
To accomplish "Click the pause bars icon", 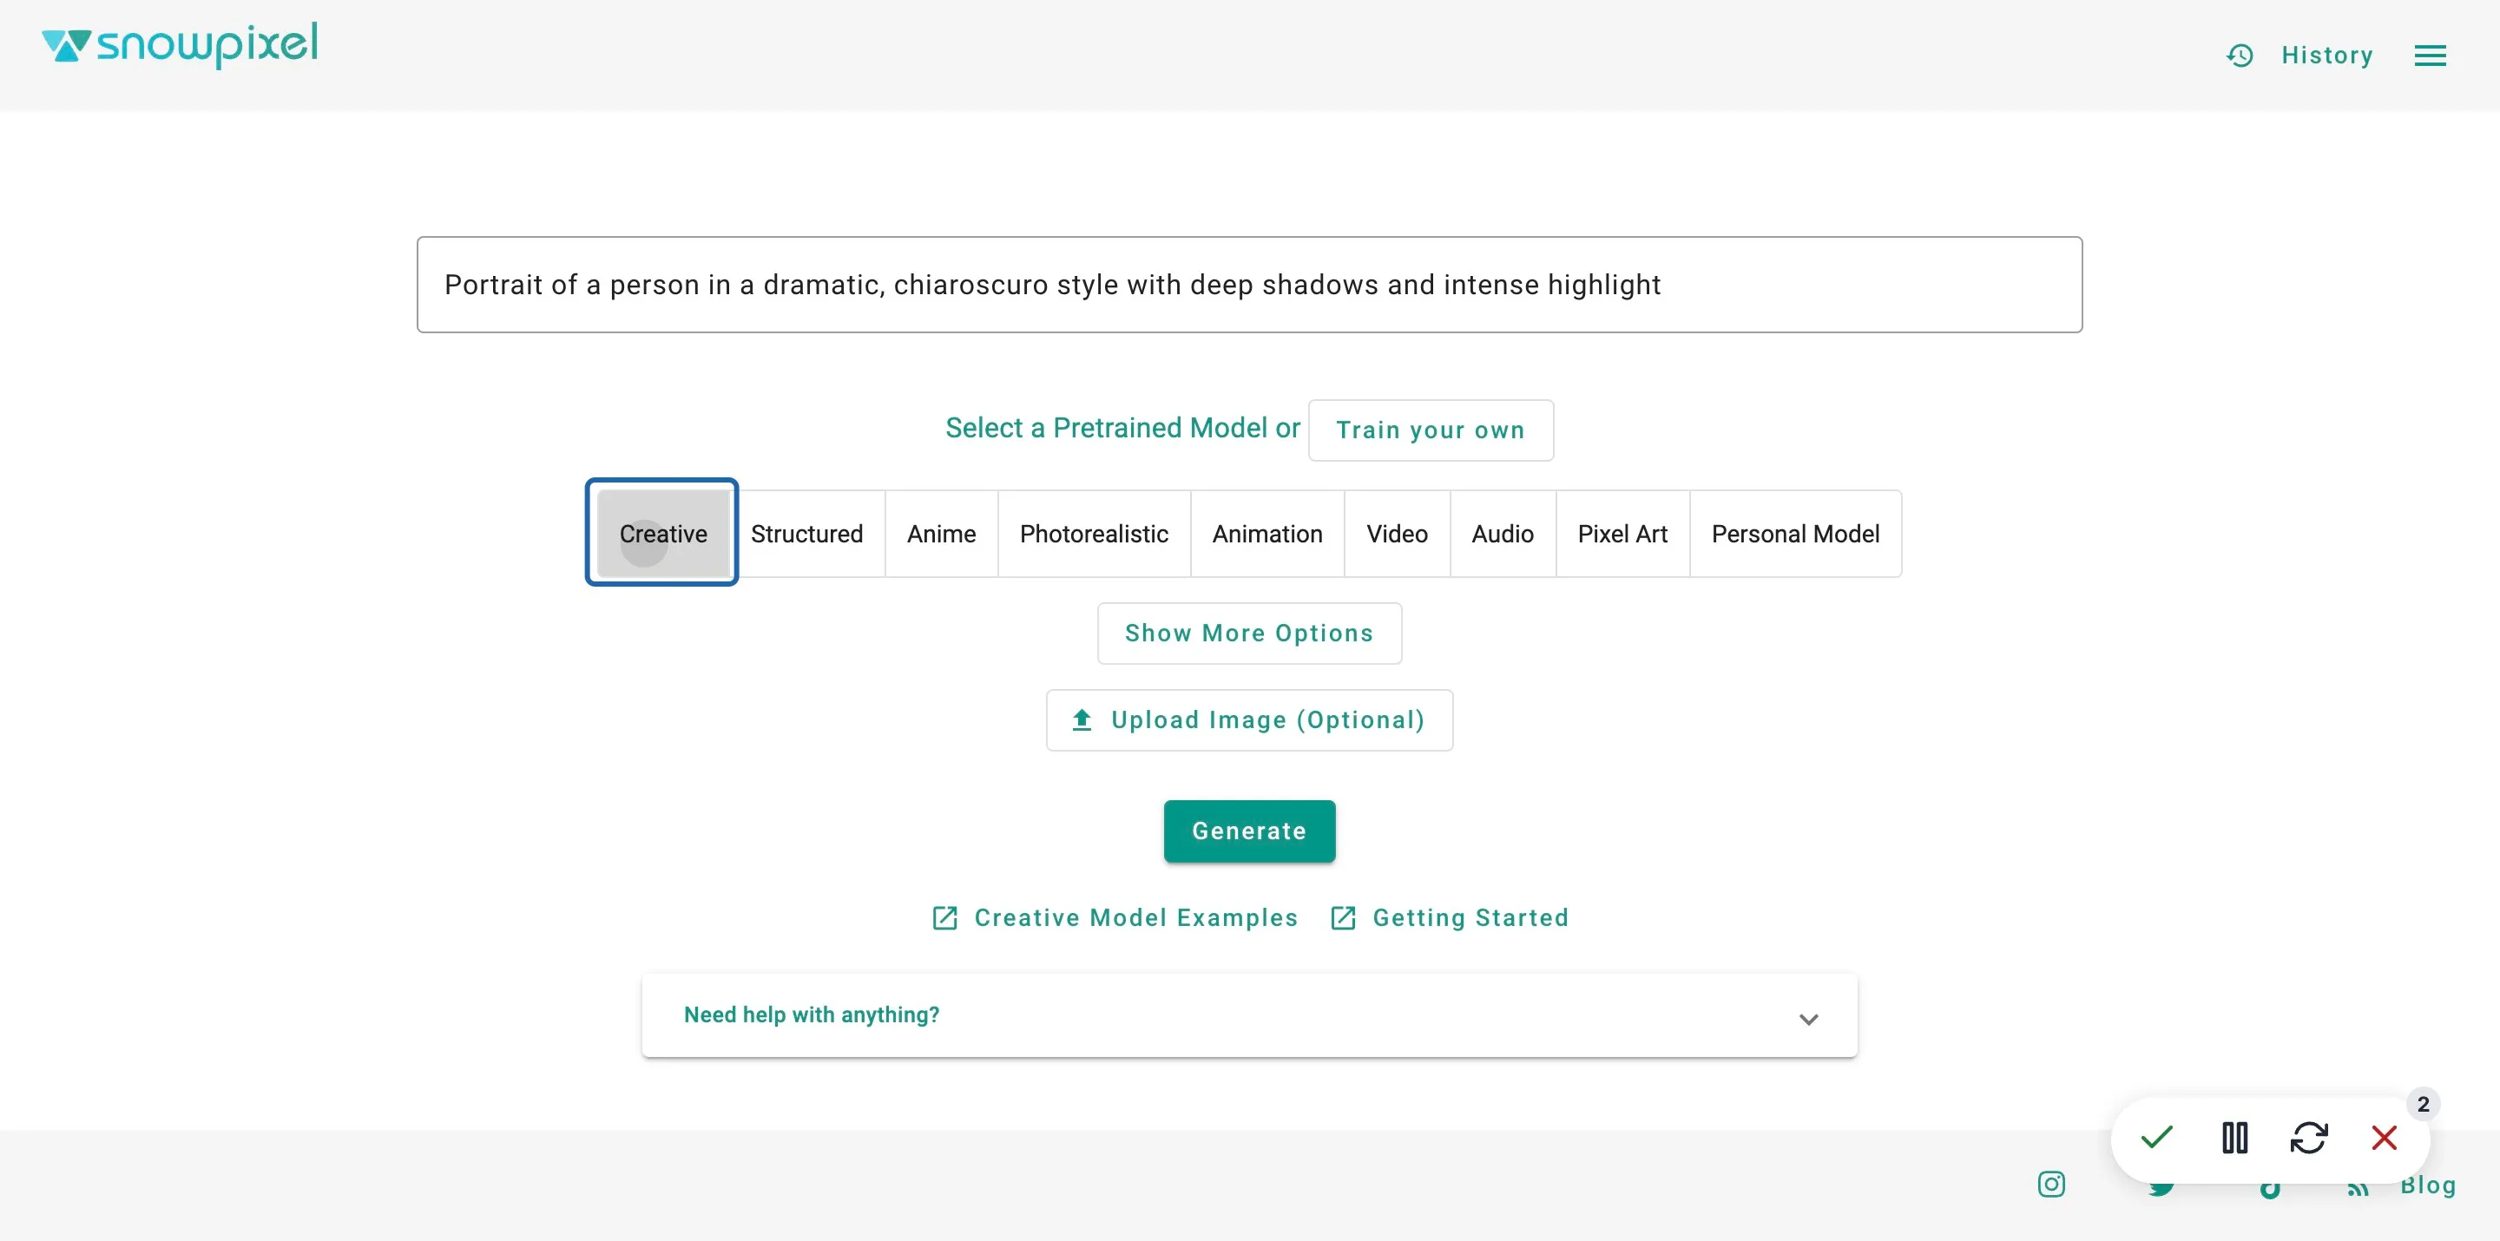I will [x=2234, y=1137].
